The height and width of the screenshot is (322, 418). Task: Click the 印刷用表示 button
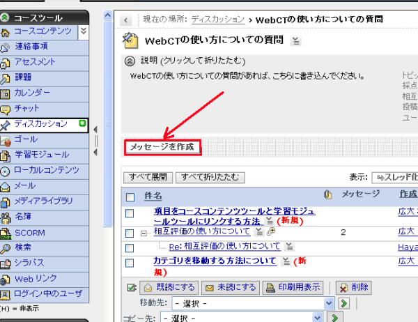click(x=293, y=288)
